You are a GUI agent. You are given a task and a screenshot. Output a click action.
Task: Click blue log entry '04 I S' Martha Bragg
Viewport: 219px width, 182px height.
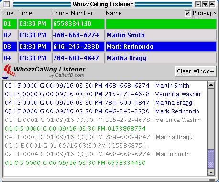(x=99, y=103)
